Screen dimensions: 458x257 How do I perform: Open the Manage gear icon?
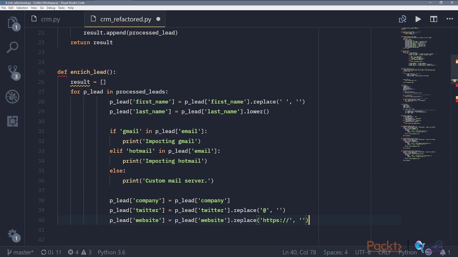point(13,235)
